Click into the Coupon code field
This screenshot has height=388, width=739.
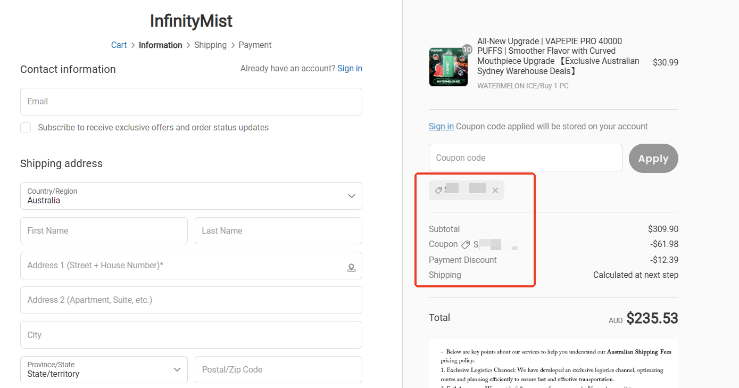pyautogui.click(x=525, y=158)
